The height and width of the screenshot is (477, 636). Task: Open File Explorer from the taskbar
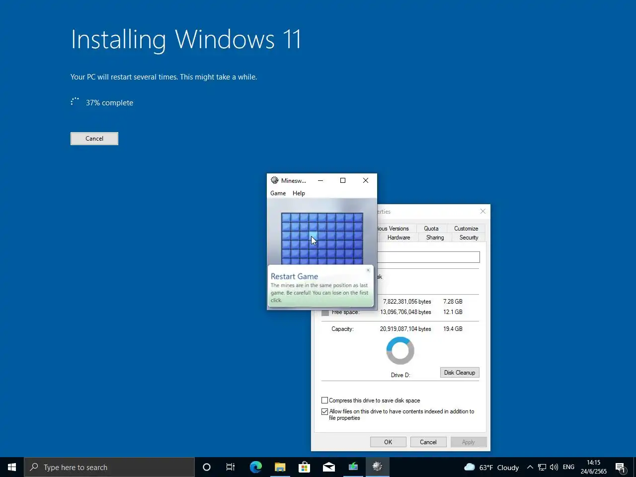tap(280, 467)
